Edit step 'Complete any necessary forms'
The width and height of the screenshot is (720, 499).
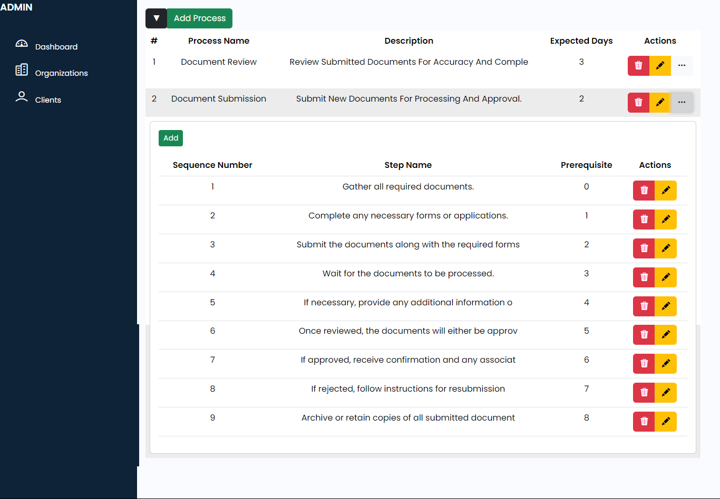pos(666,219)
